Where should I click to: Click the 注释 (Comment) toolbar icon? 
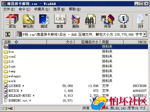[140, 21]
